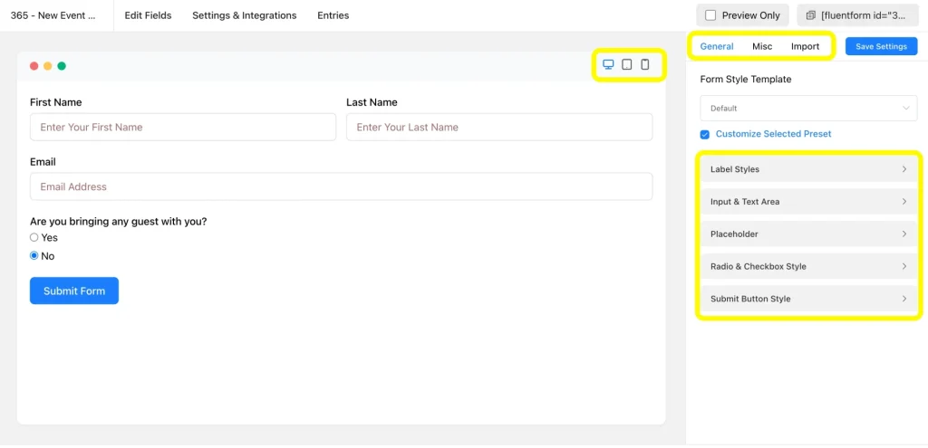928x448 pixels.
Task: Expand Radio & Checkbox Style section
Action: [x=808, y=267]
